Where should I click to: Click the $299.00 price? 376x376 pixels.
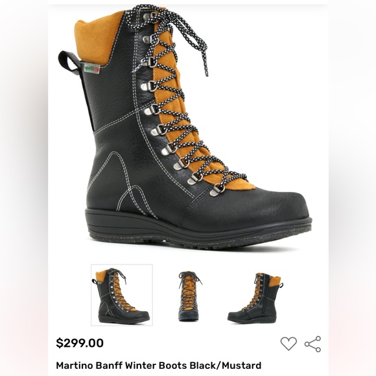pyautogui.click(x=80, y=343)
